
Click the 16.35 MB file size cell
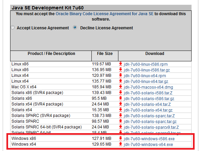(101, 110)
